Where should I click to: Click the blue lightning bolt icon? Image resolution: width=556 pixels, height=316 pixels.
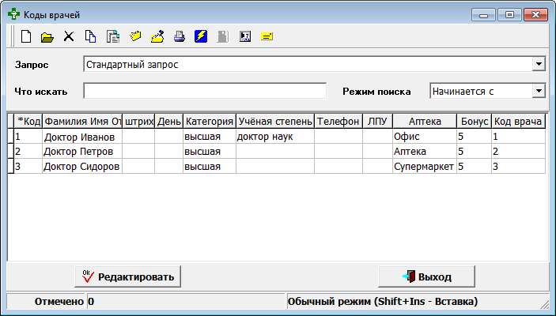(x=201, y=36)
